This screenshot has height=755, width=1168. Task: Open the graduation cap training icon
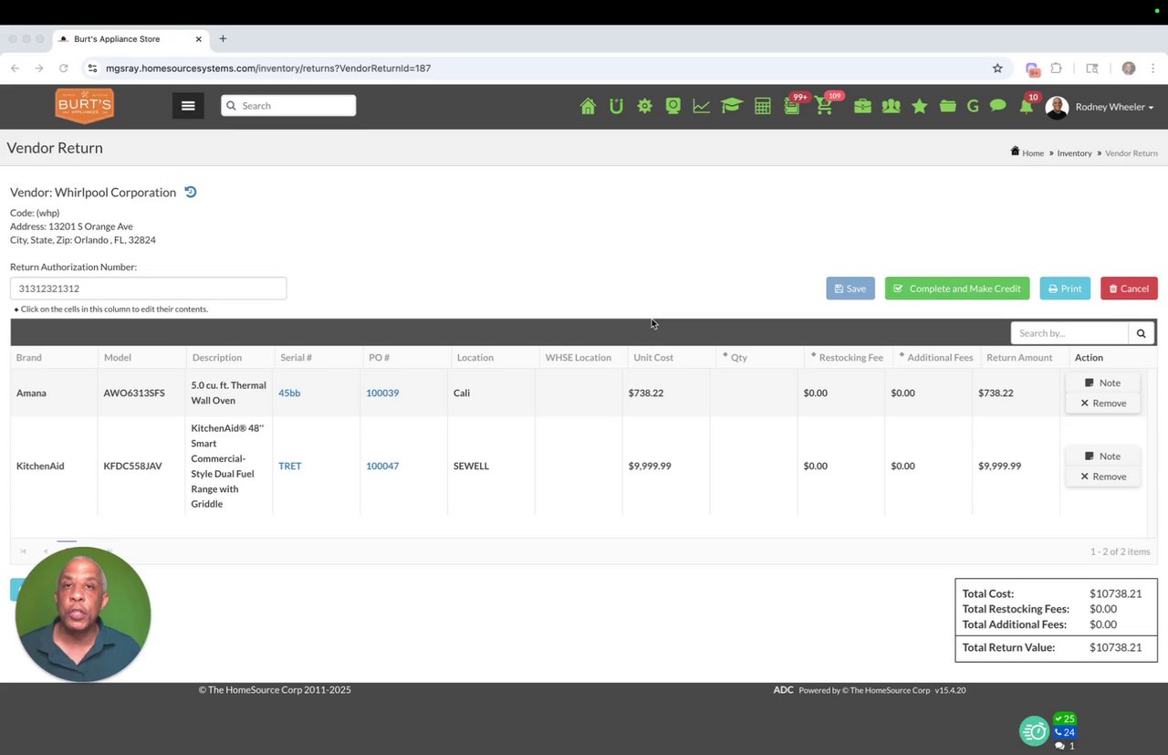(731, 107)
